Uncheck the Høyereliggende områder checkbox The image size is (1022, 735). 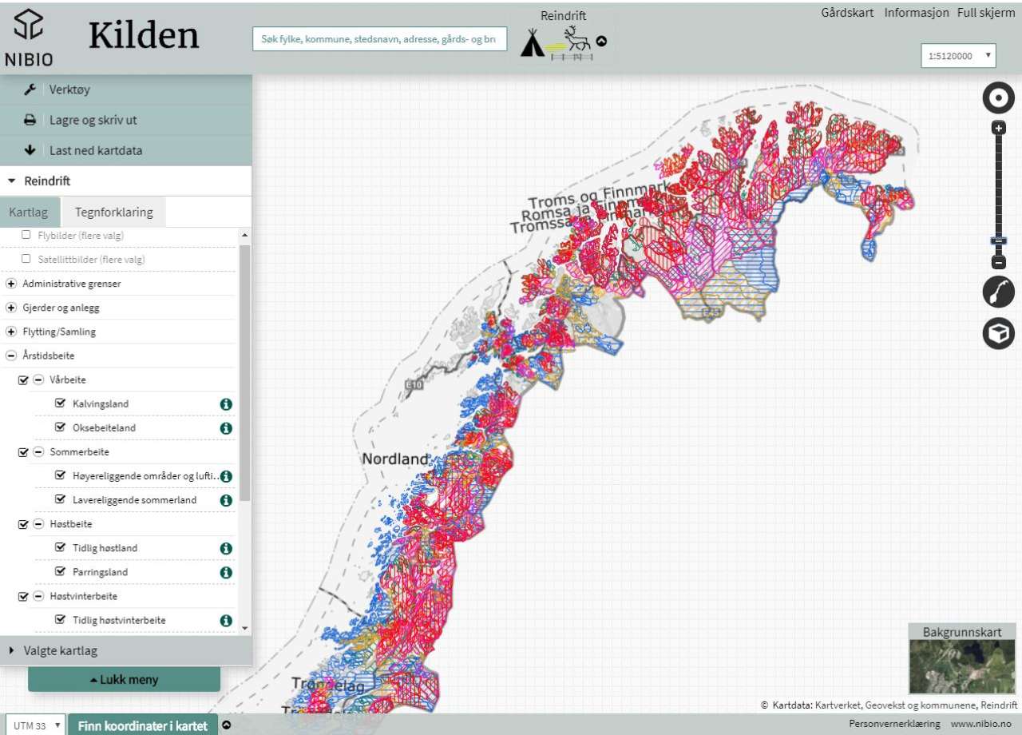(x=60, y=475)
